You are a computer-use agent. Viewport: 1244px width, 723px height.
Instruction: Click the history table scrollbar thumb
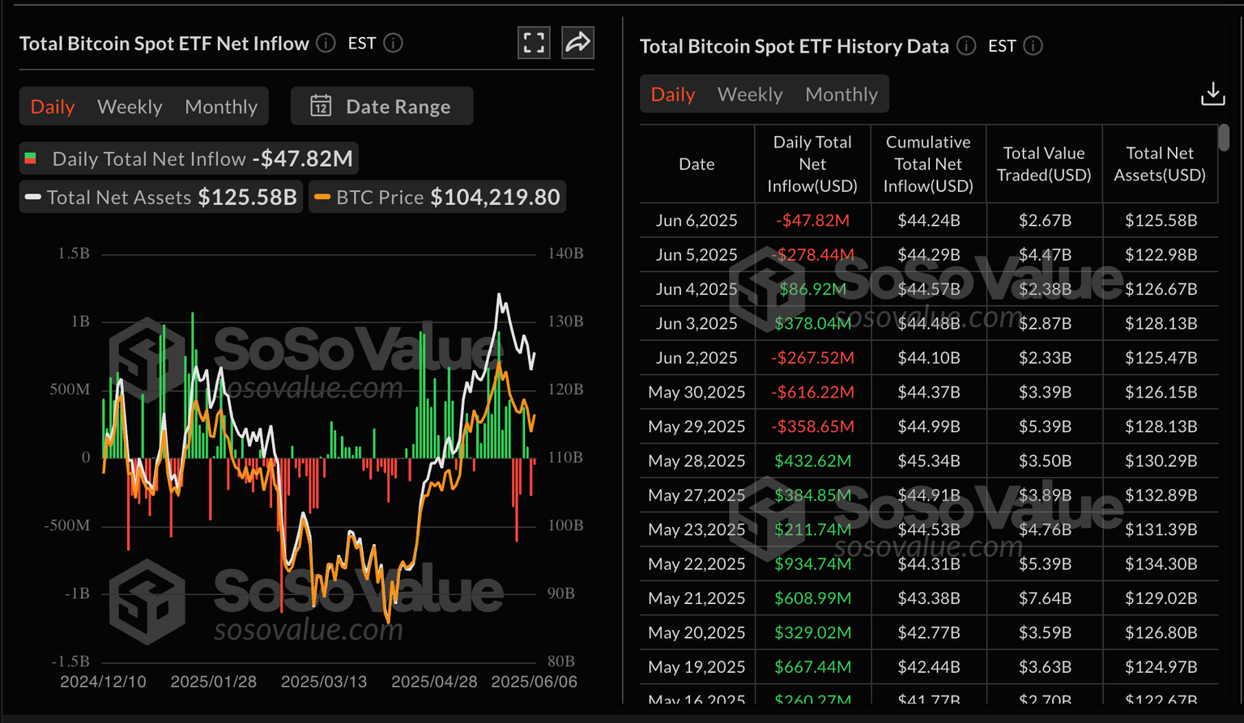pos(1224,138)
